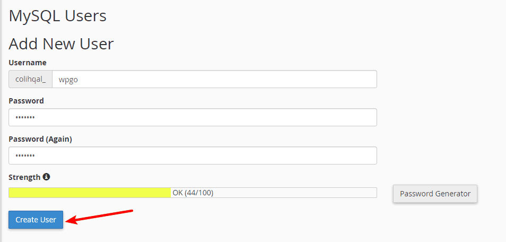Click the red arrow pointing at Create User
The image size is (506, 242).
tap(99, 217)
